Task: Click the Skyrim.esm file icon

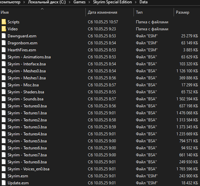Action: point(4,176)
